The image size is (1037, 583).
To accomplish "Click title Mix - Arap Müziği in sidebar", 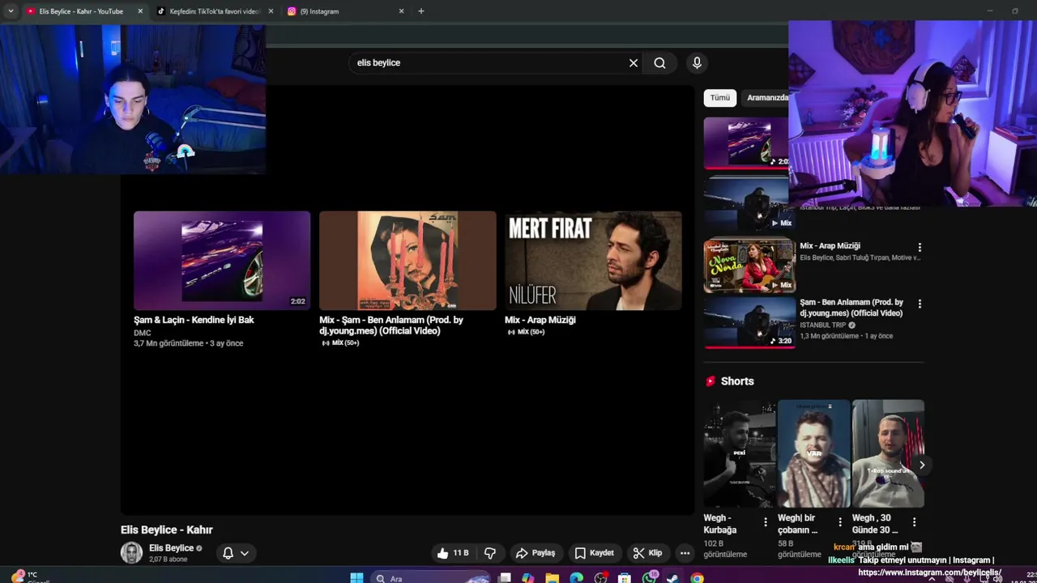I will point(830,246).
